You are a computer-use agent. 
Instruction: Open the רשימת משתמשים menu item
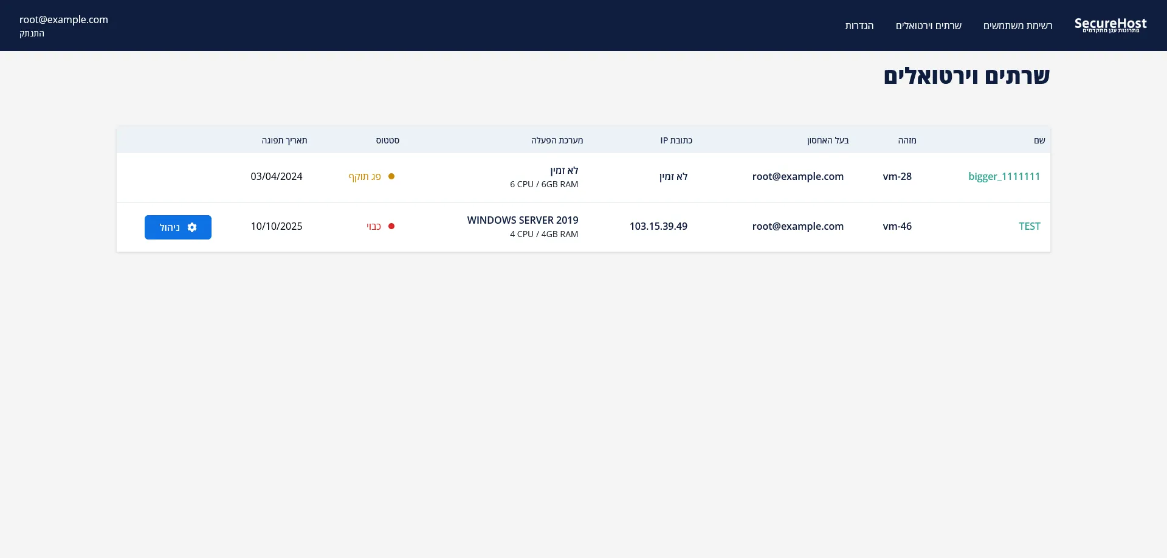[x=1018, y=26]
